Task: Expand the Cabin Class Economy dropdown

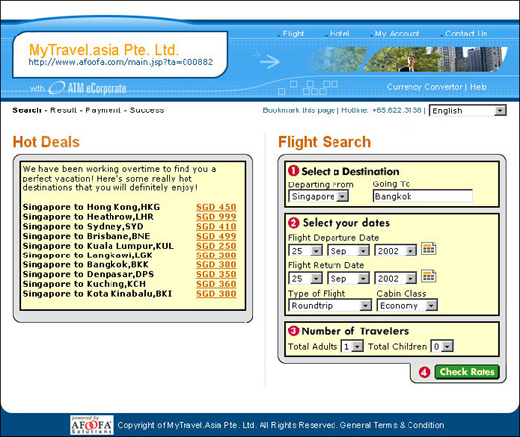Action: pyautogui.click(x=408, y=306)
